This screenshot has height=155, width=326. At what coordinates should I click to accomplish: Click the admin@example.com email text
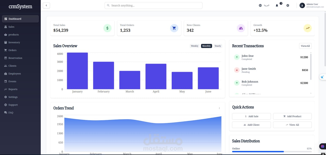click(315, 7)
